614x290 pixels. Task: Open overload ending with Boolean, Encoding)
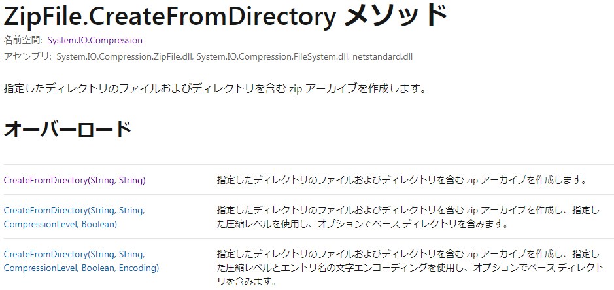pos(81,261)
